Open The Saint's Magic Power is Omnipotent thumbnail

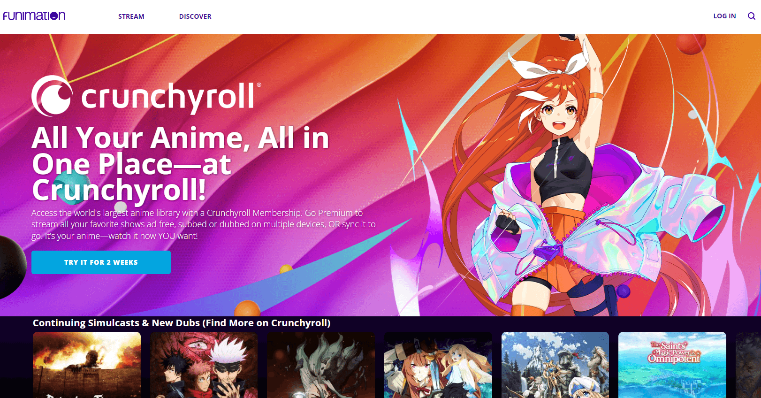coord(672,365)
